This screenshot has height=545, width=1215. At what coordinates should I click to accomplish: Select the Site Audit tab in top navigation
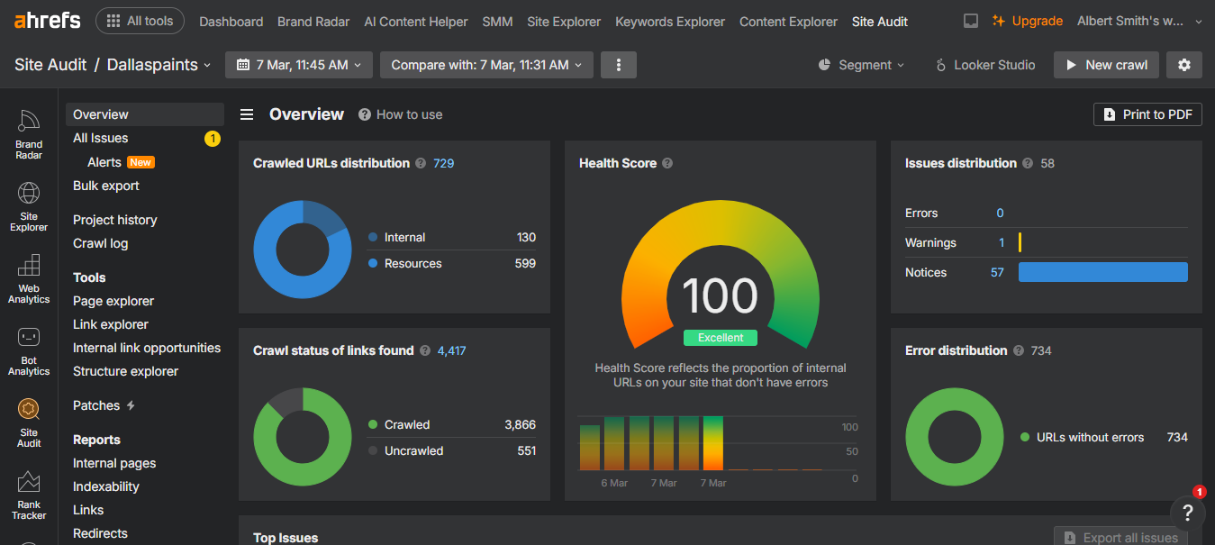(x=880, y=22)
